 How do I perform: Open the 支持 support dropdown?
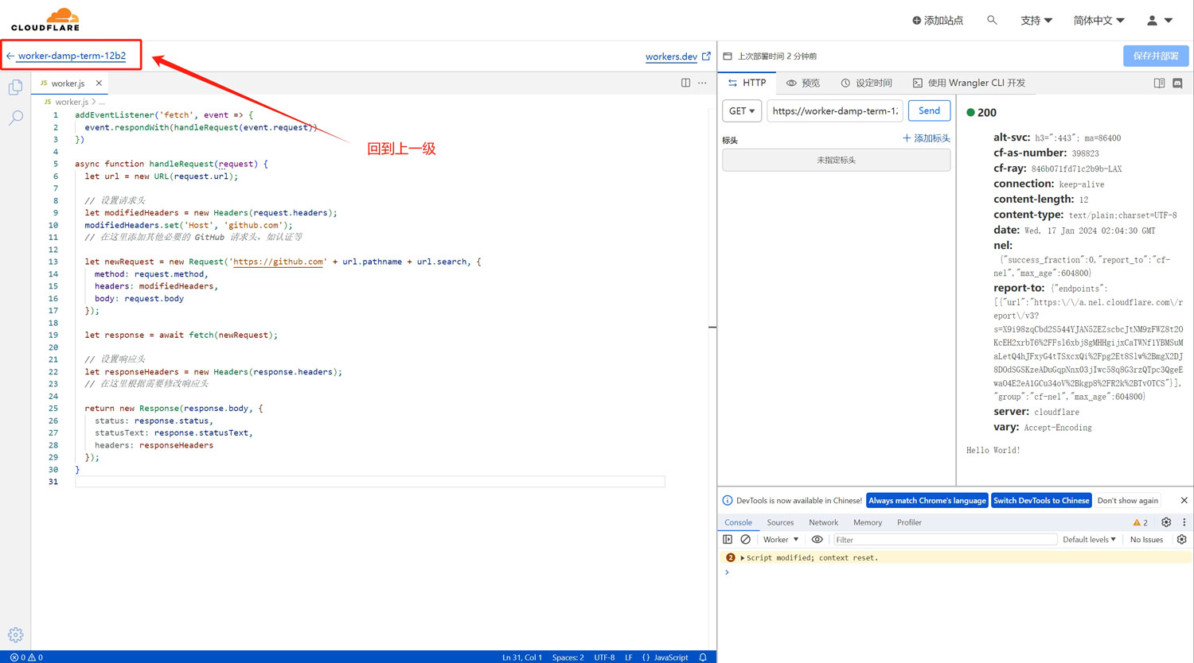click(1036, 20)
